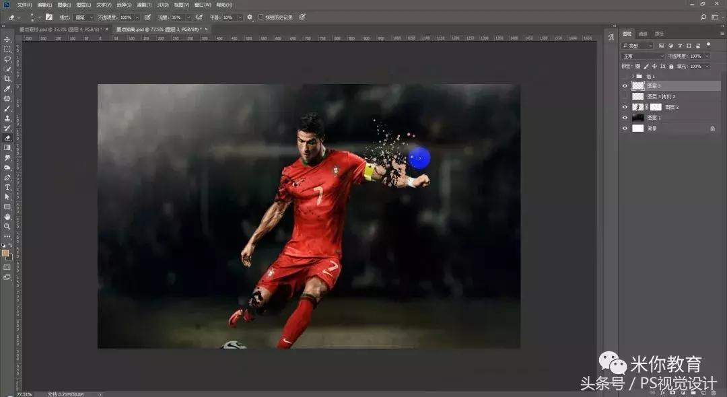
Task: Click the lock all icon in the Layers panel
Action: click(x=671, y=66)
